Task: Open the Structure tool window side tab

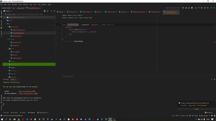Action: coord(1,24)
